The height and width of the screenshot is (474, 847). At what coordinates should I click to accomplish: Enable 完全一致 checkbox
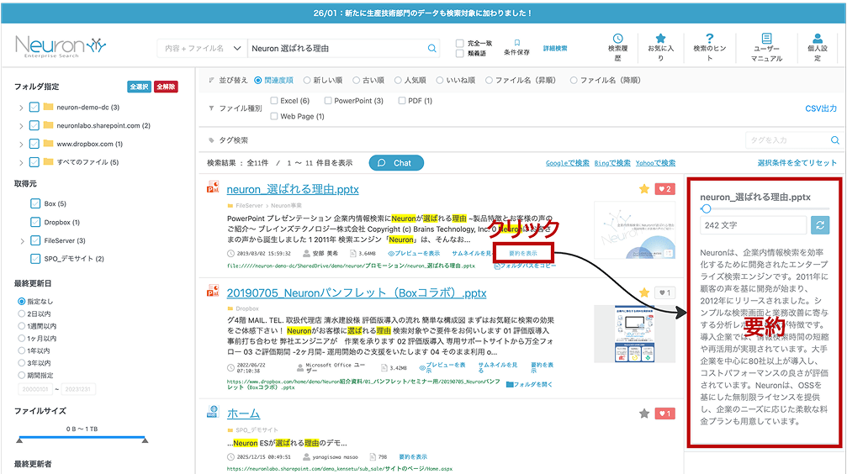click(460, 43)
